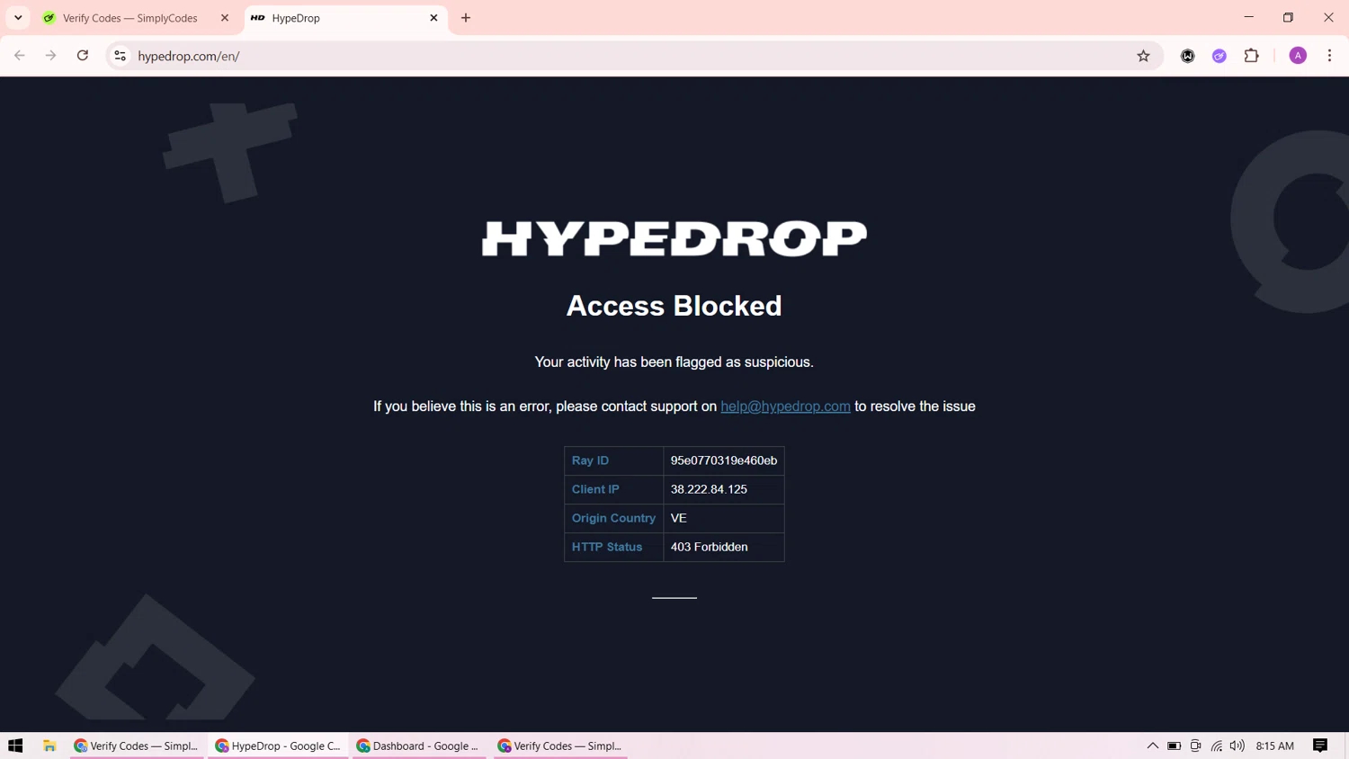Image resolution: width=1349 pixels, height=759 pixels.
Task: Close the Verify Codes — SimplyCodes tab
Action: (x=225, y=18)
